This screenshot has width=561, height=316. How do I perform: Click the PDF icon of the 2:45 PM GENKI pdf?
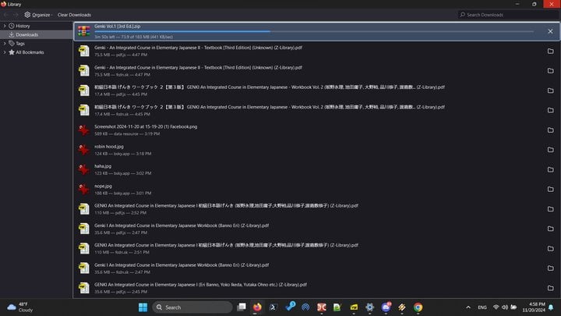84,288
